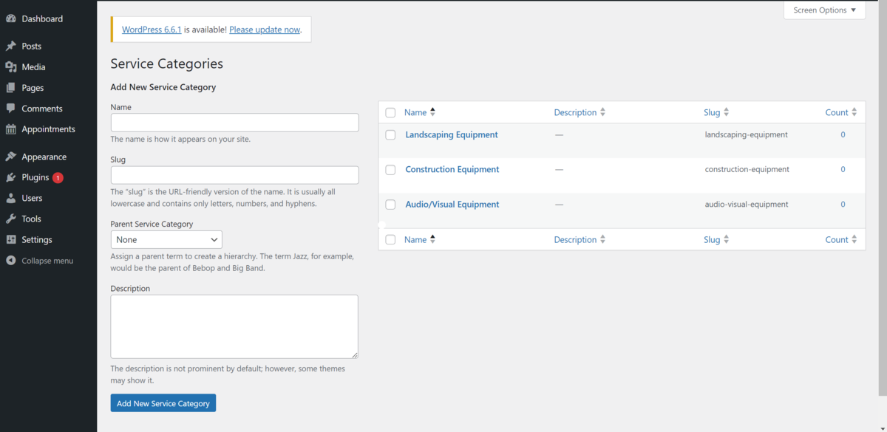Click the Collapse menu label

point(47,261)
